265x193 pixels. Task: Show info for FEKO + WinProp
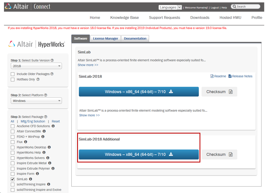(43, 136)
